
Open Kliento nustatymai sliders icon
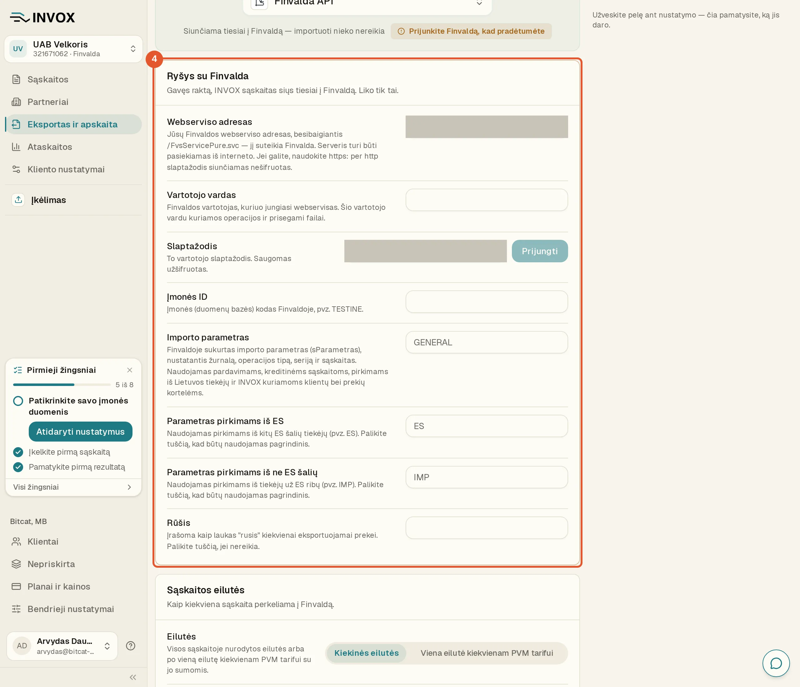click(16, 169)
